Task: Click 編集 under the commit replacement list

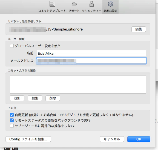Action: pyautogui.click(x=35, y=98)
